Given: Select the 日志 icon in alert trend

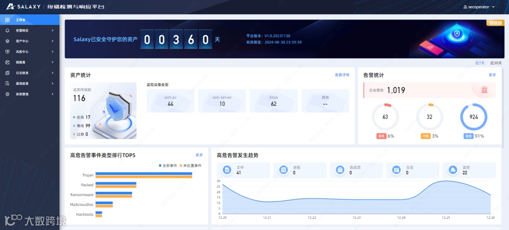Looking at the screenshot, I should pos(396,170).
